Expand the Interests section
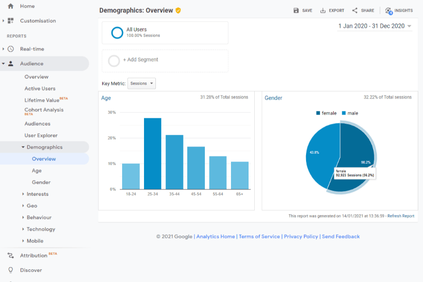Viewport: 423px width, 282px height. [37, 194]
